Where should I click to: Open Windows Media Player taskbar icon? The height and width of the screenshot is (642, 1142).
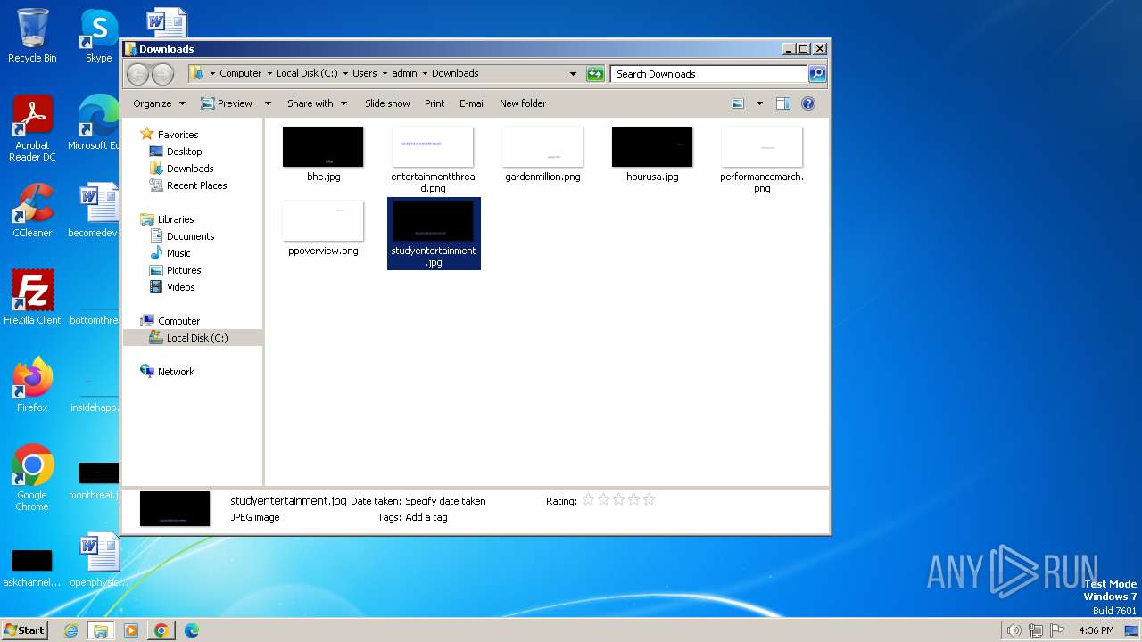tap(131, 630)
